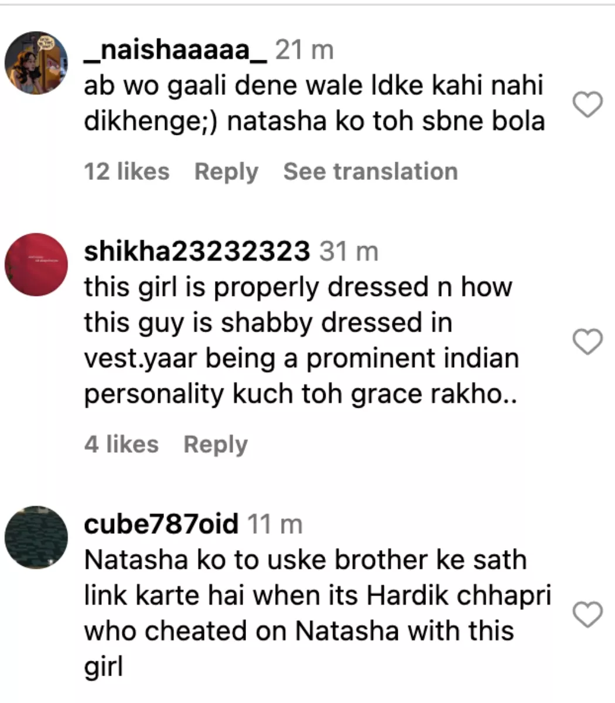Tap heart icon on cube787oid's comment
The height and width of the screenshot is (703, 615).
point(586,615)
